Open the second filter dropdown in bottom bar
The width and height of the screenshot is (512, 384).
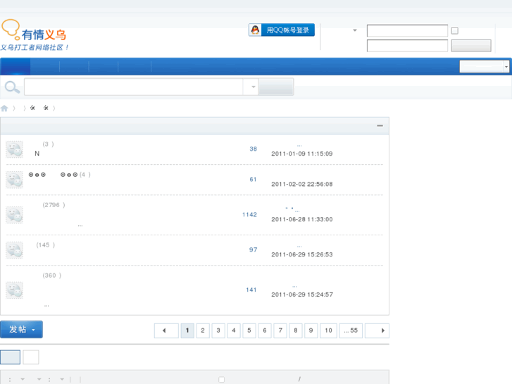coord(39,380)
